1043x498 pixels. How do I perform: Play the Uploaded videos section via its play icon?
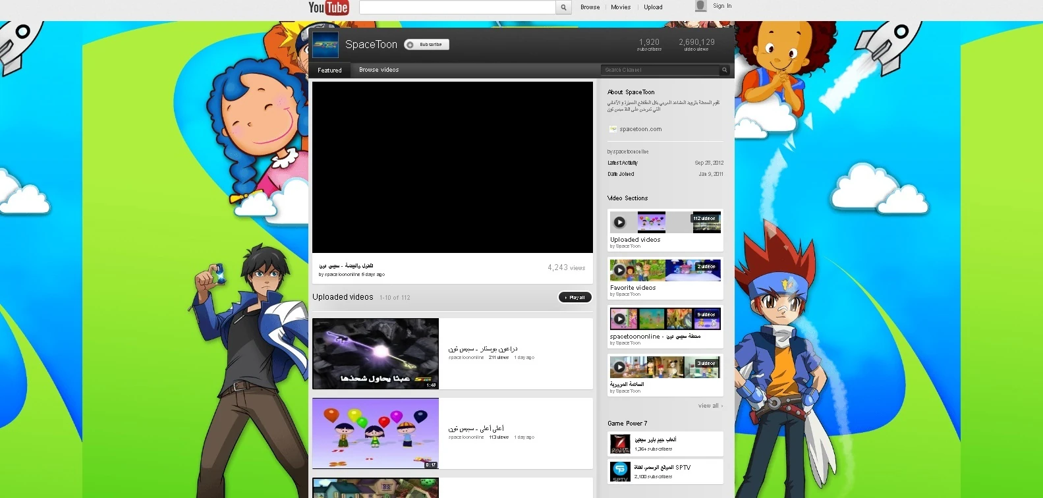[x=619, y=222]
